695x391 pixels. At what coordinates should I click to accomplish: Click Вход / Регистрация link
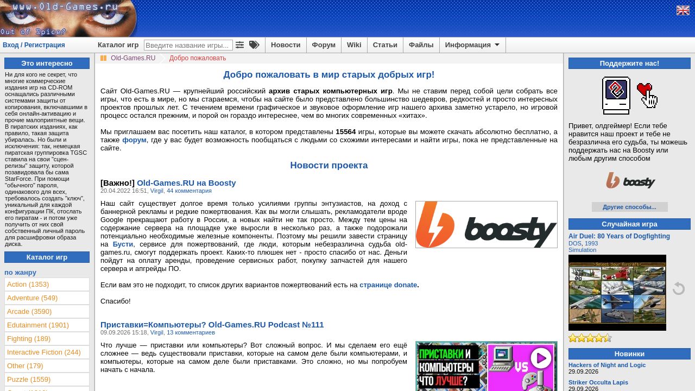coord(34,45)
